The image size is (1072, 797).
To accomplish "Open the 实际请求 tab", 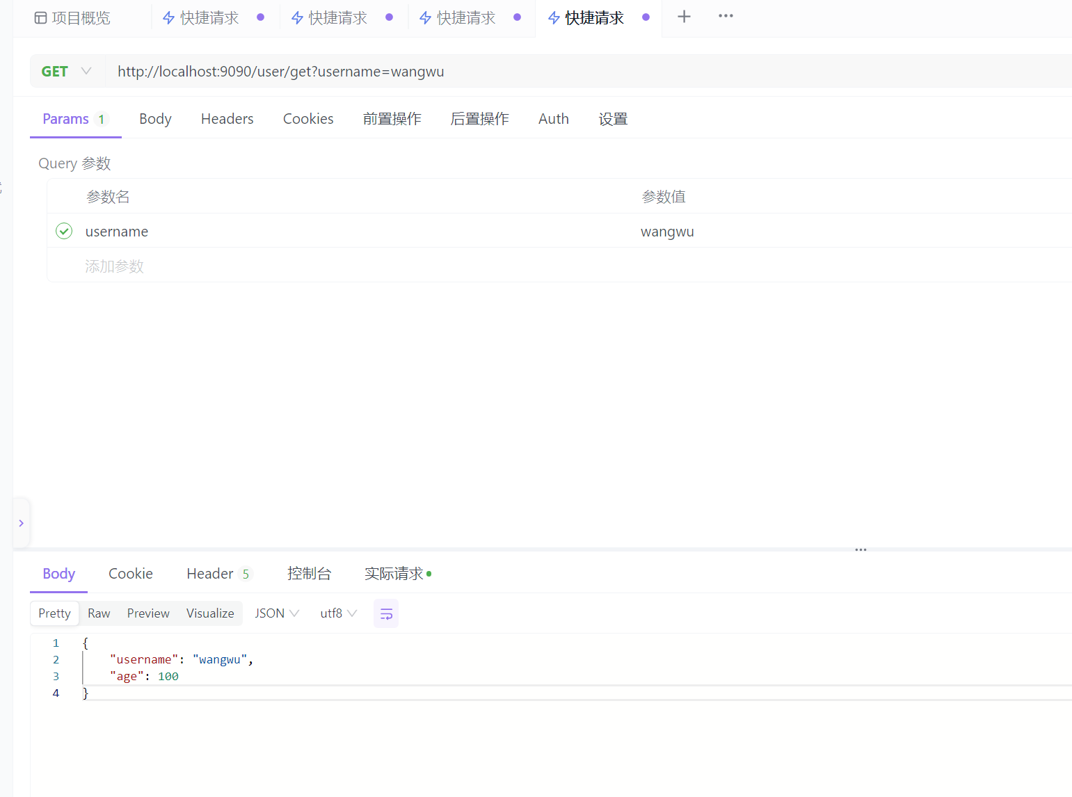I will click(x=397, y=574).
